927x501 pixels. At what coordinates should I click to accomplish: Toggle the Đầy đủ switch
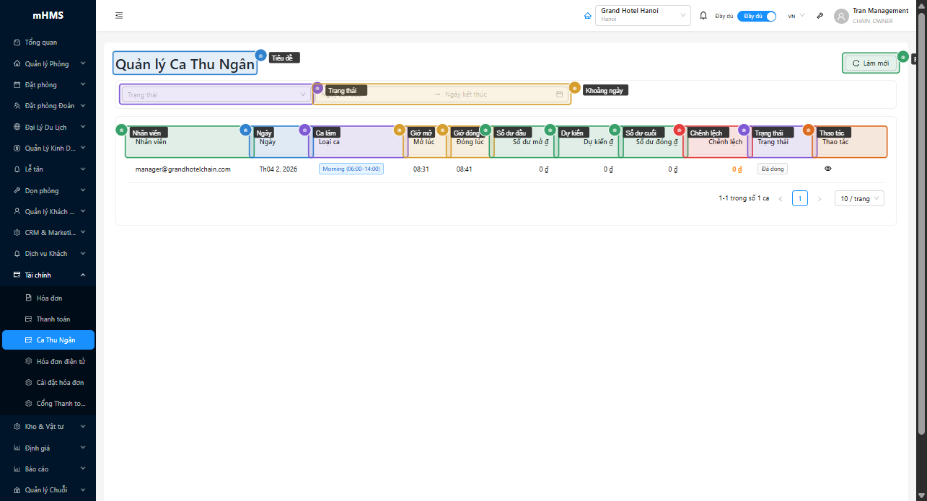(757, 16)
